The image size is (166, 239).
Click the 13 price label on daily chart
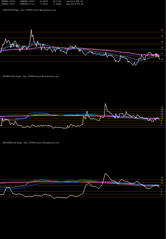[162, 42]
